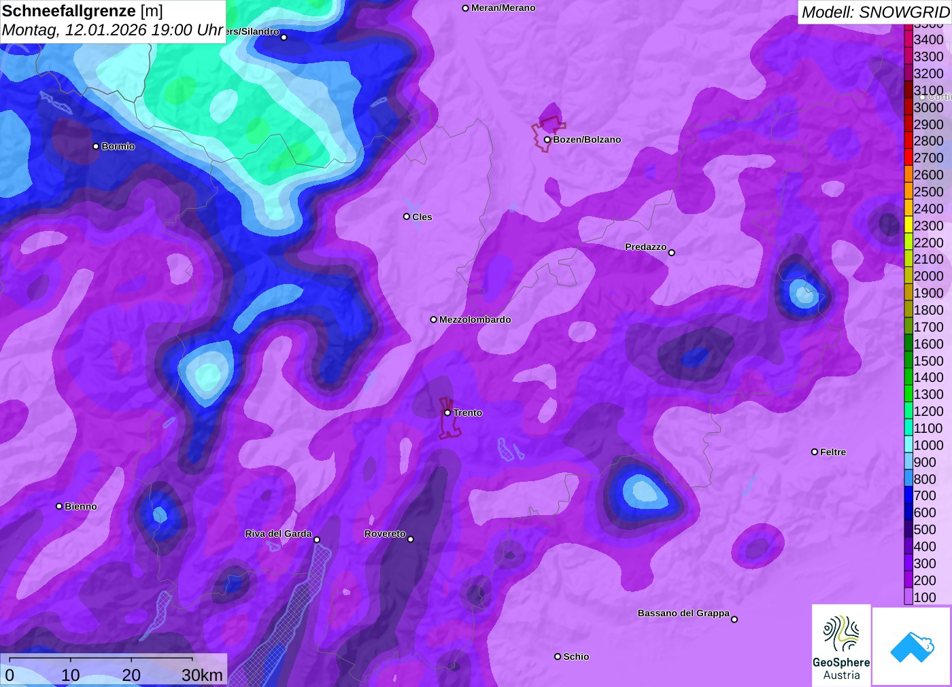Click the date Montag, 12.01.2026 19:00 Uhr
The width and height of the screenshot is (952, 687).
tap(112, 30)
